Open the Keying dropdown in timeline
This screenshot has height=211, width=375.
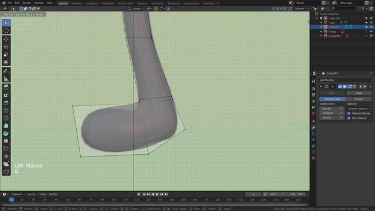pos(32,194)
